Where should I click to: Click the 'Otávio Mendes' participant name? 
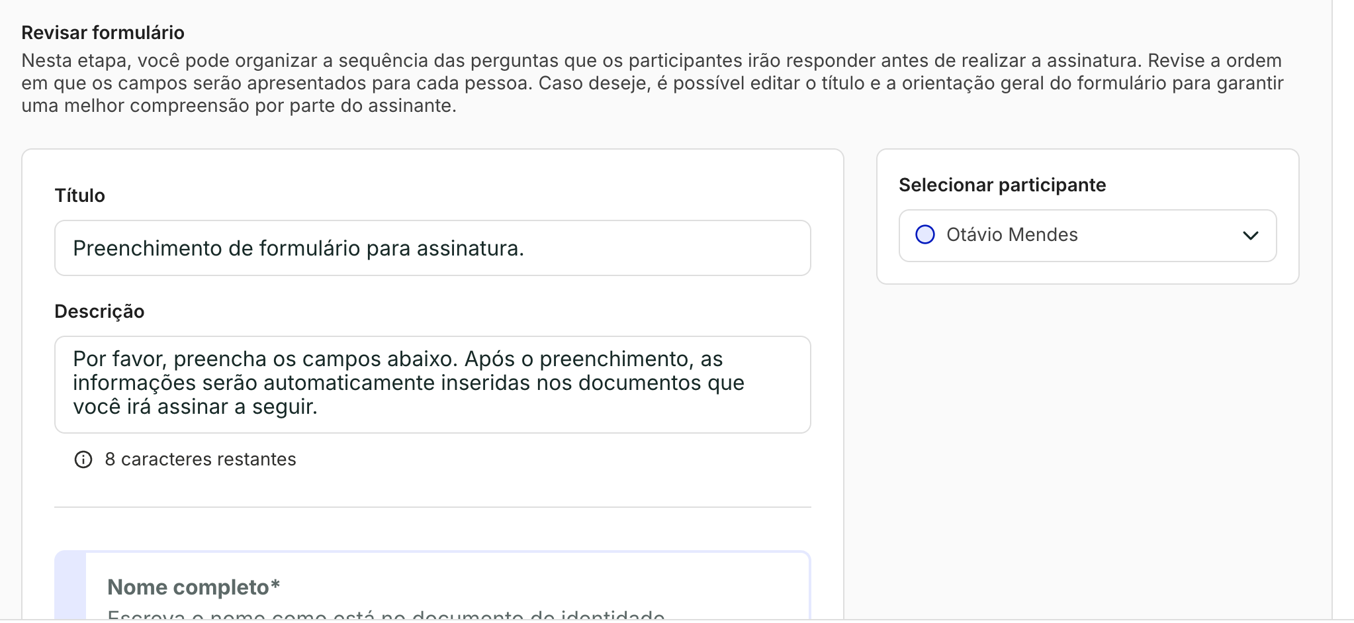pyautogui.click(x=1012, y=235)
